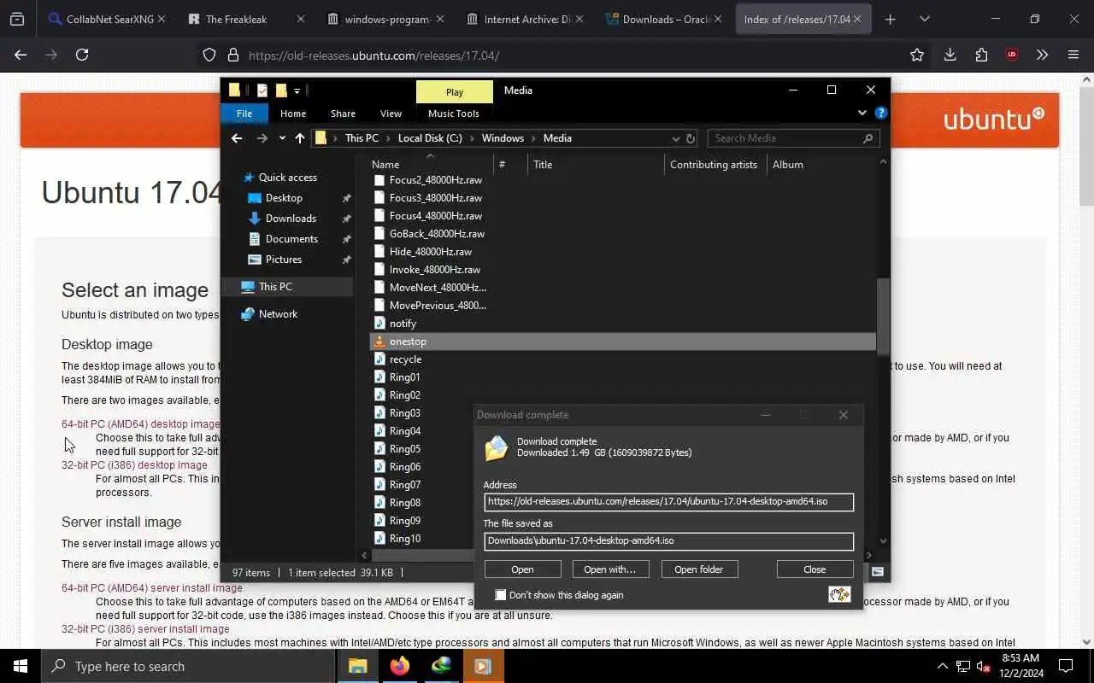Open the Firefox extensions puzzle icon

(x=981, y=55)
